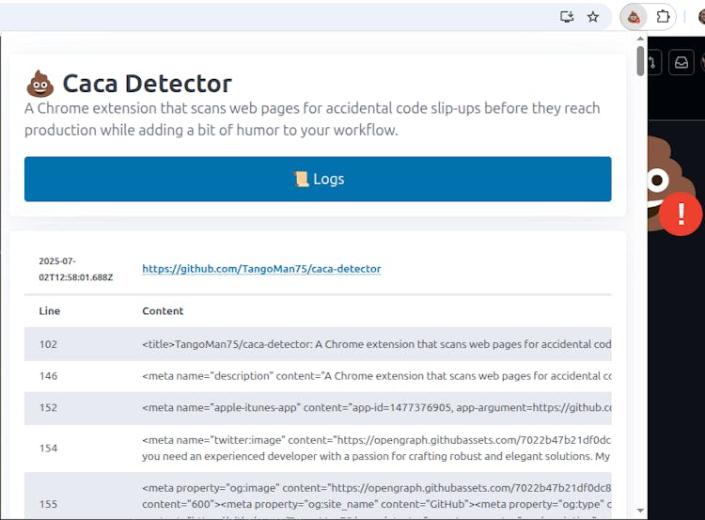Click the poop emoji logo in popup header
Viewport: 705px width, 520px height.
point(39,84)
